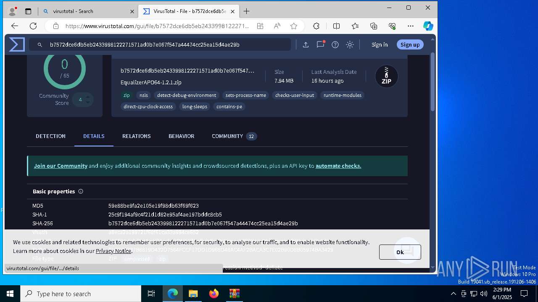Open a new browser tab
Screen dimensions: 538x302
(x=247, y=11)
